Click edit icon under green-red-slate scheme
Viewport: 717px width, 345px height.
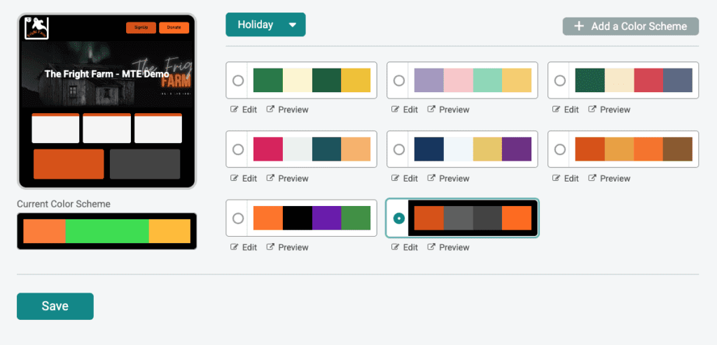point(557,110)
